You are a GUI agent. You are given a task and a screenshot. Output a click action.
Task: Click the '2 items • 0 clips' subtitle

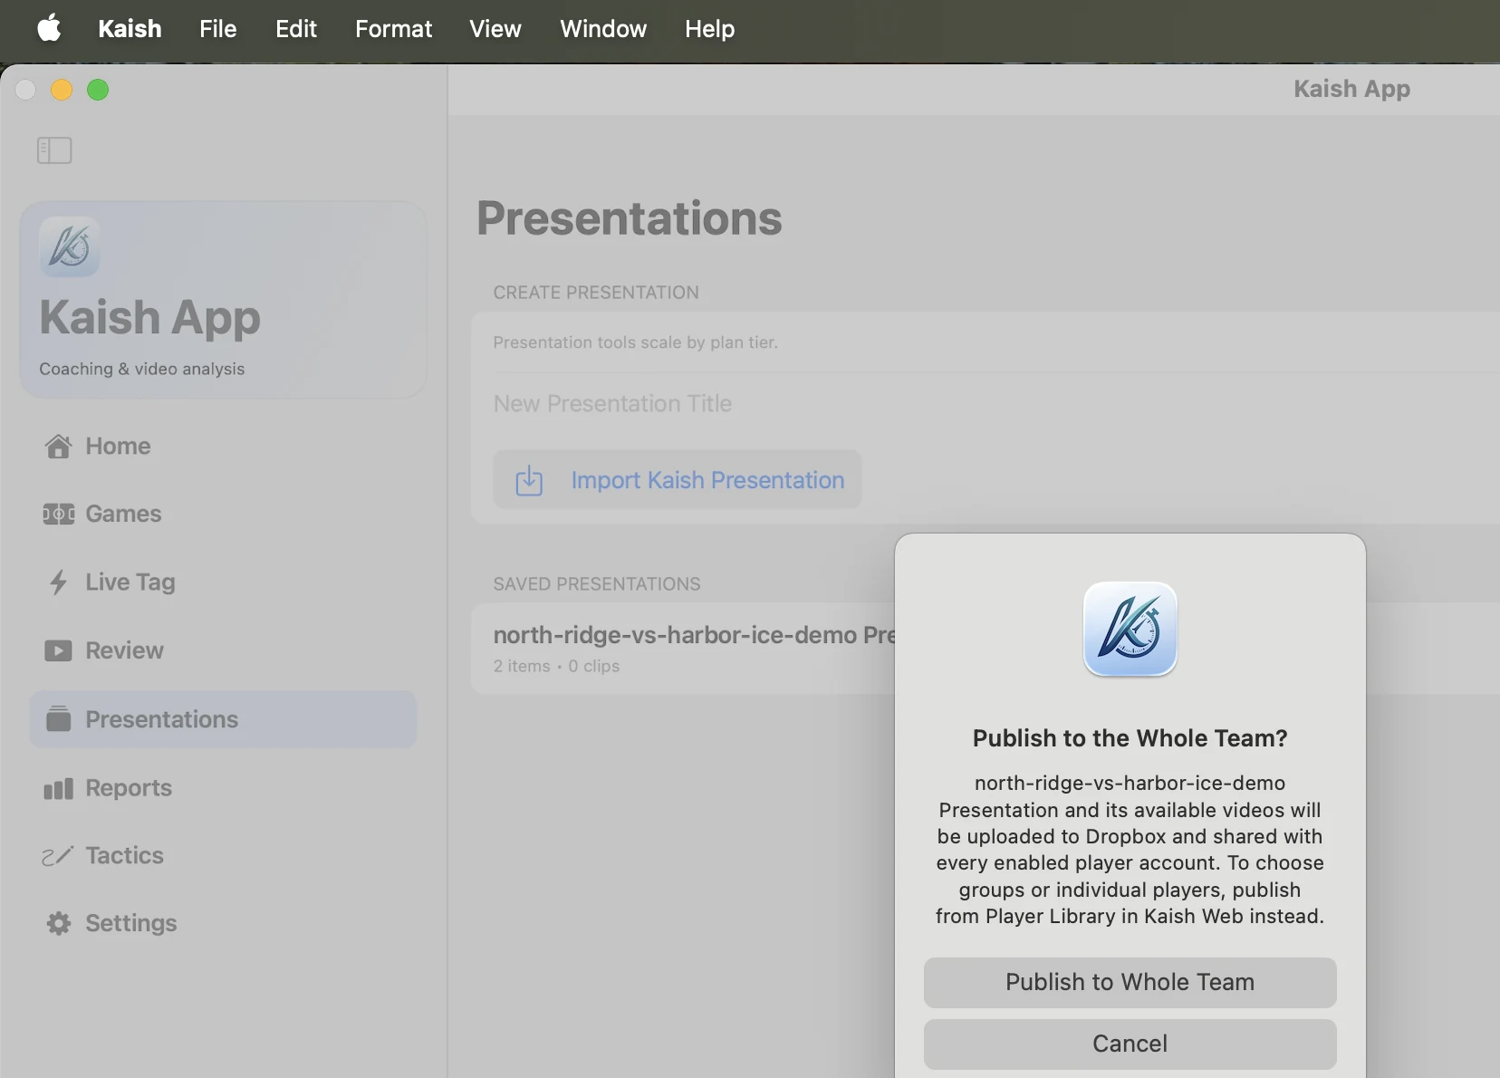pyautogui.click(x=556, y=667)
